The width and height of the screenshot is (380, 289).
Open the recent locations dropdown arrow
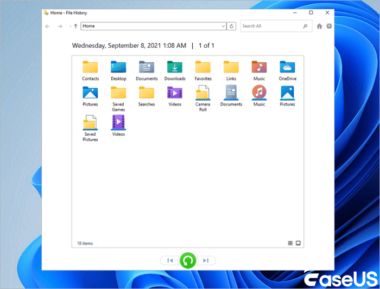pyautogui.click(x=70, y=27)
